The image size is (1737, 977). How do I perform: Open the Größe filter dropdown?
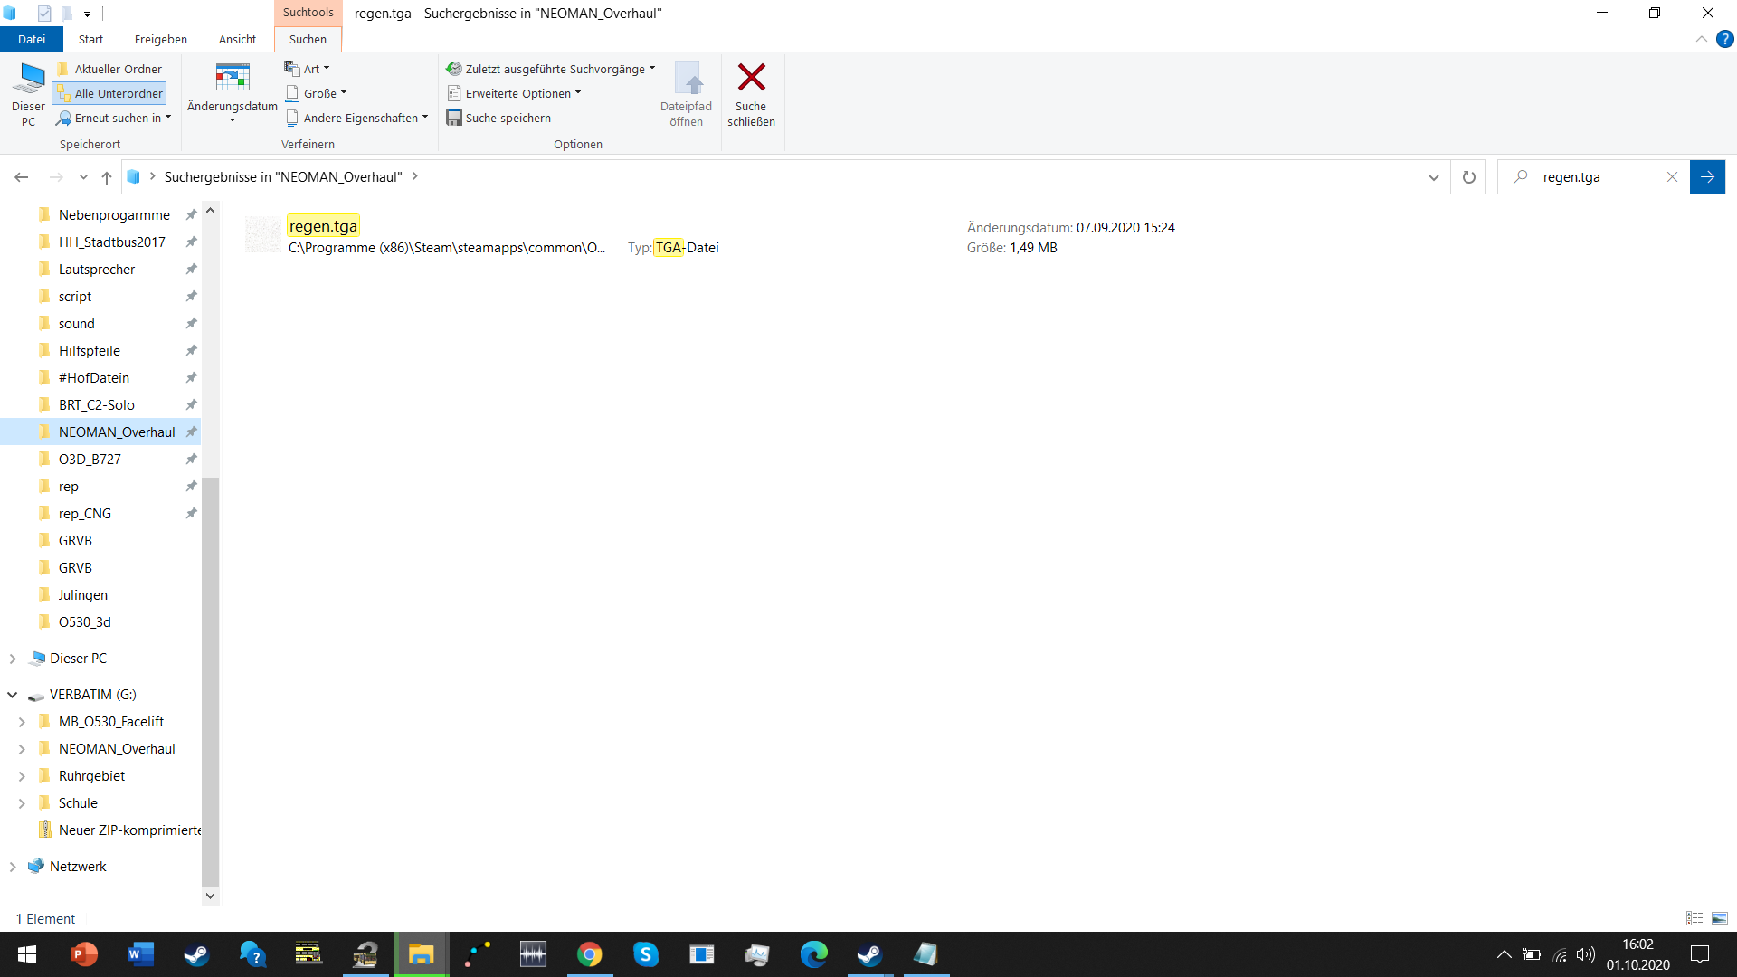point(317,93)
